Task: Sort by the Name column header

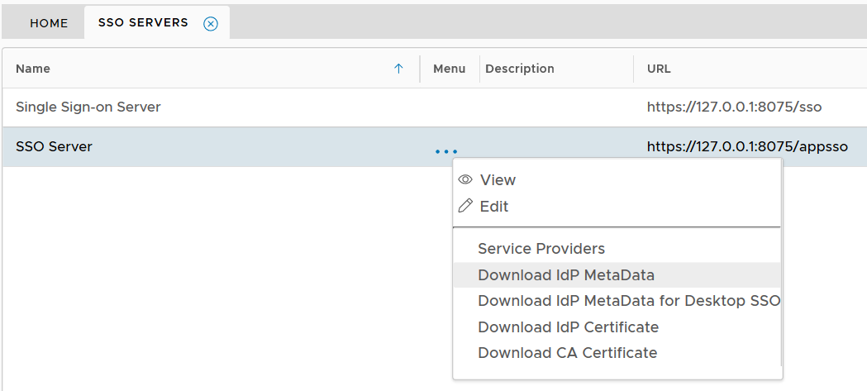Action: 33,69
